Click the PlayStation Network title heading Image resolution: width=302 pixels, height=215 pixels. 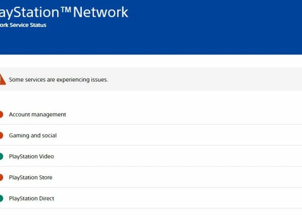(x=64, y=12)
